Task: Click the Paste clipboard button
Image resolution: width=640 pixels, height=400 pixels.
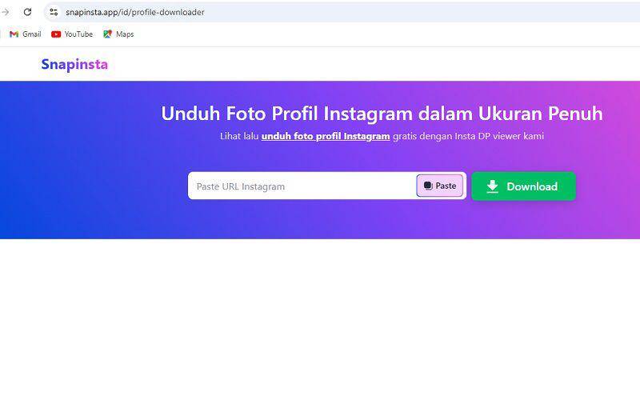Action: point(439,186)
